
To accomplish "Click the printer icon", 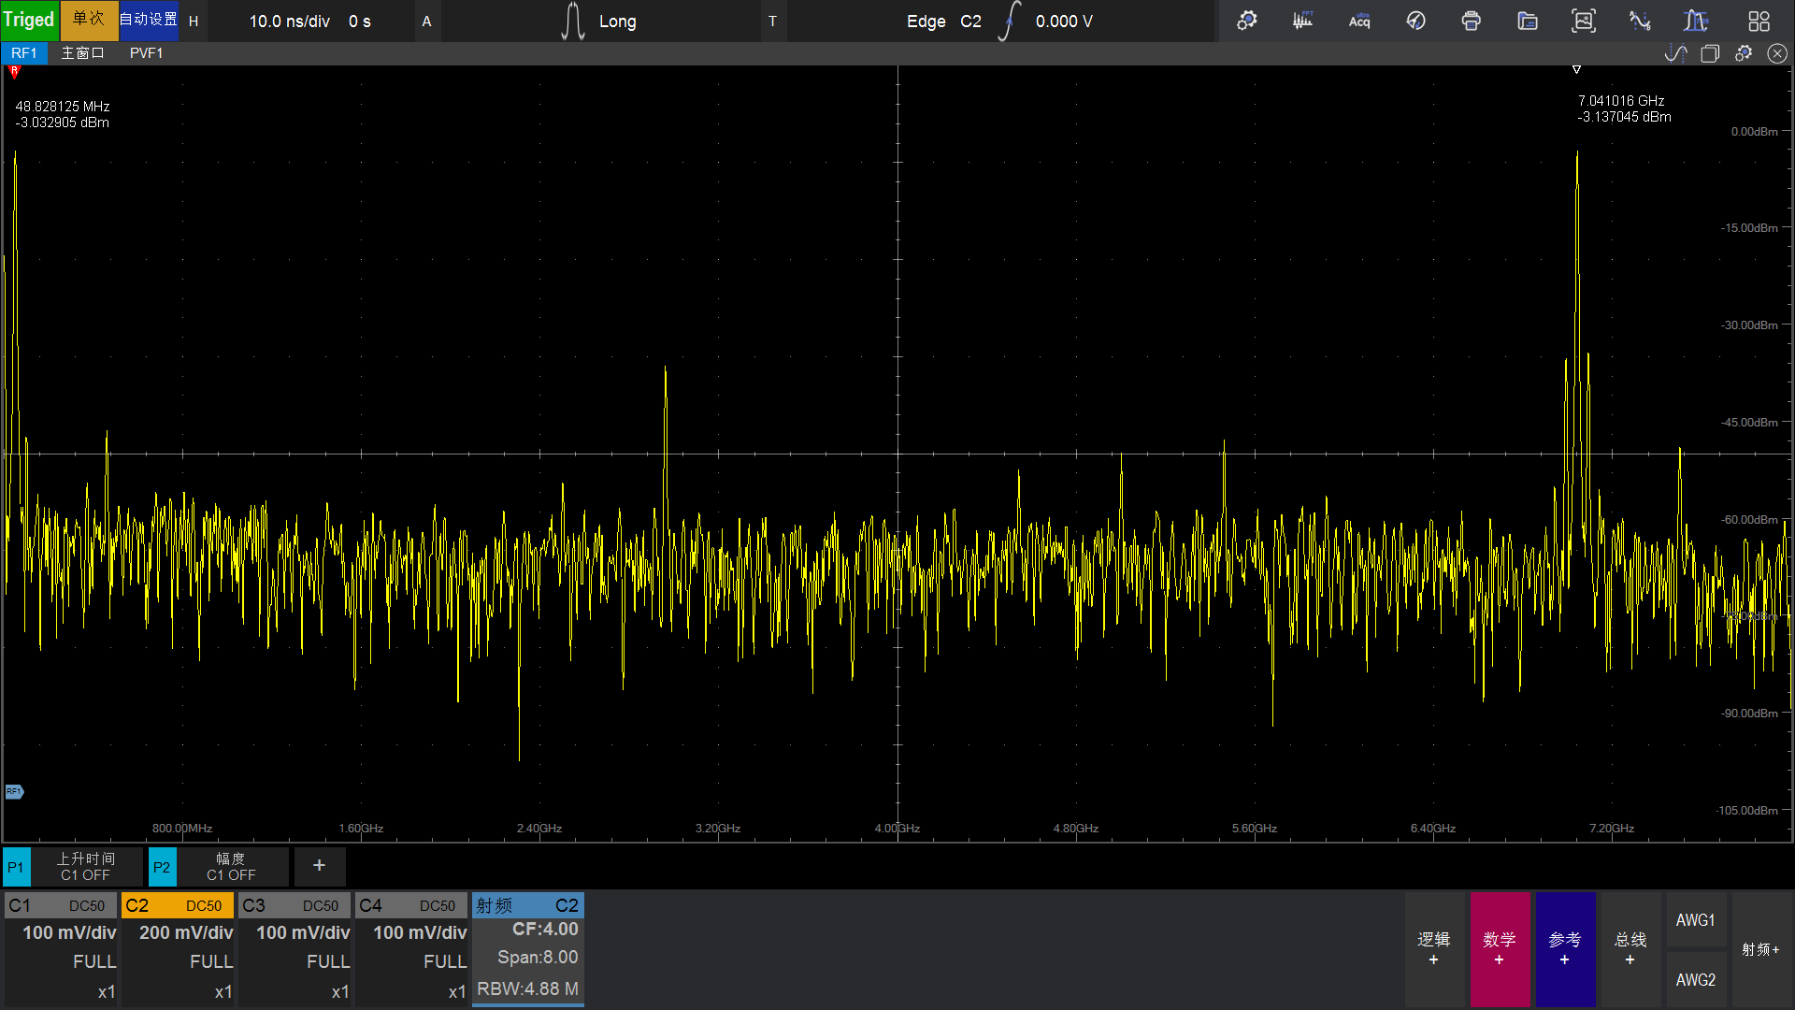I will point(1472,21).
